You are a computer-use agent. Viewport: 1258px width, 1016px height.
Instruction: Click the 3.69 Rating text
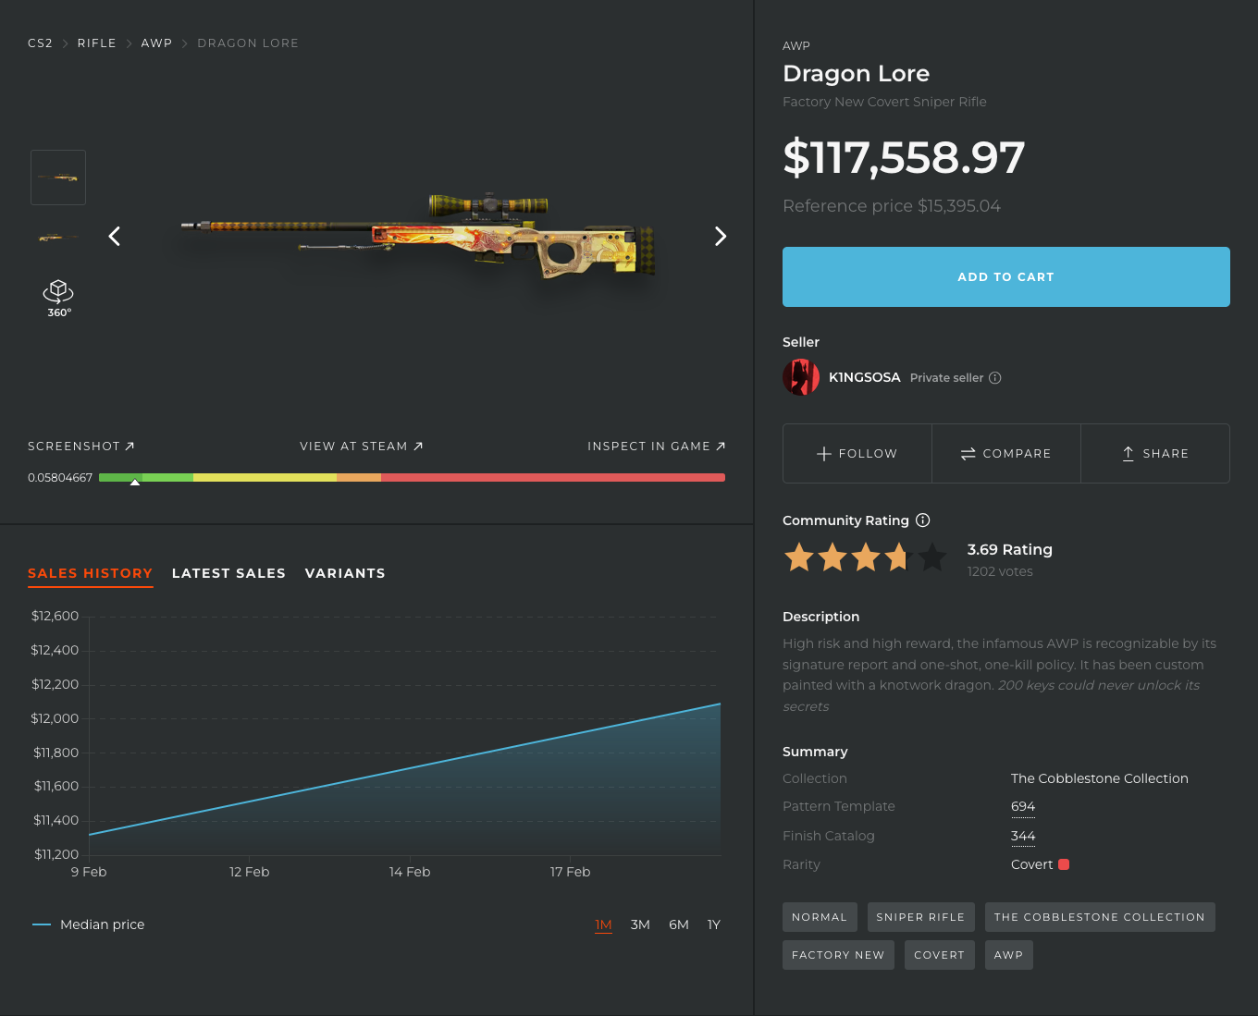[1010, 550]
